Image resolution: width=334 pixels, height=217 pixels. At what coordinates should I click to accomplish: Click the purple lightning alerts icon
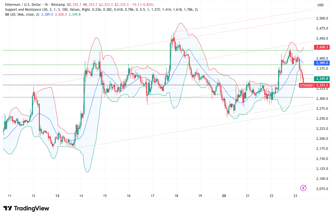(303, 188)
